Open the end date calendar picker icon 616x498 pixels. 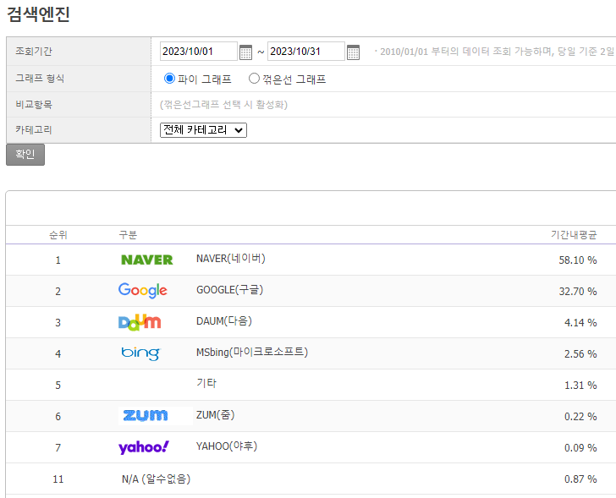pos(353,52)
